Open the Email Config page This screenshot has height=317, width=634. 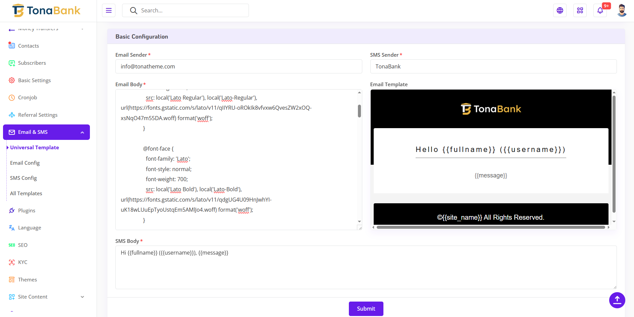coord(25,163)
